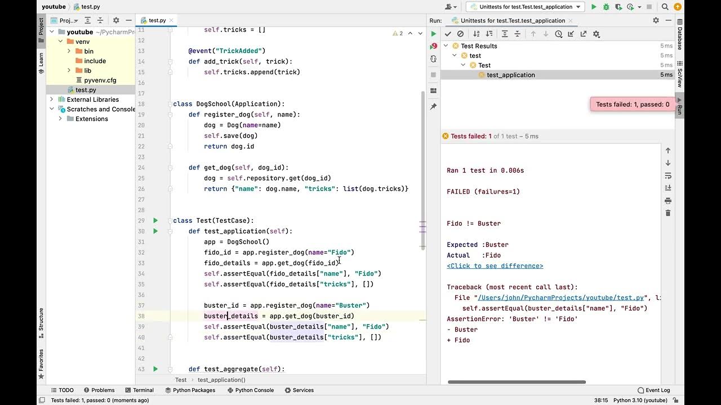The image size is (721, 405).
Task: Run with coverage icon in top toolbar
Action: [x=618, y=7]
